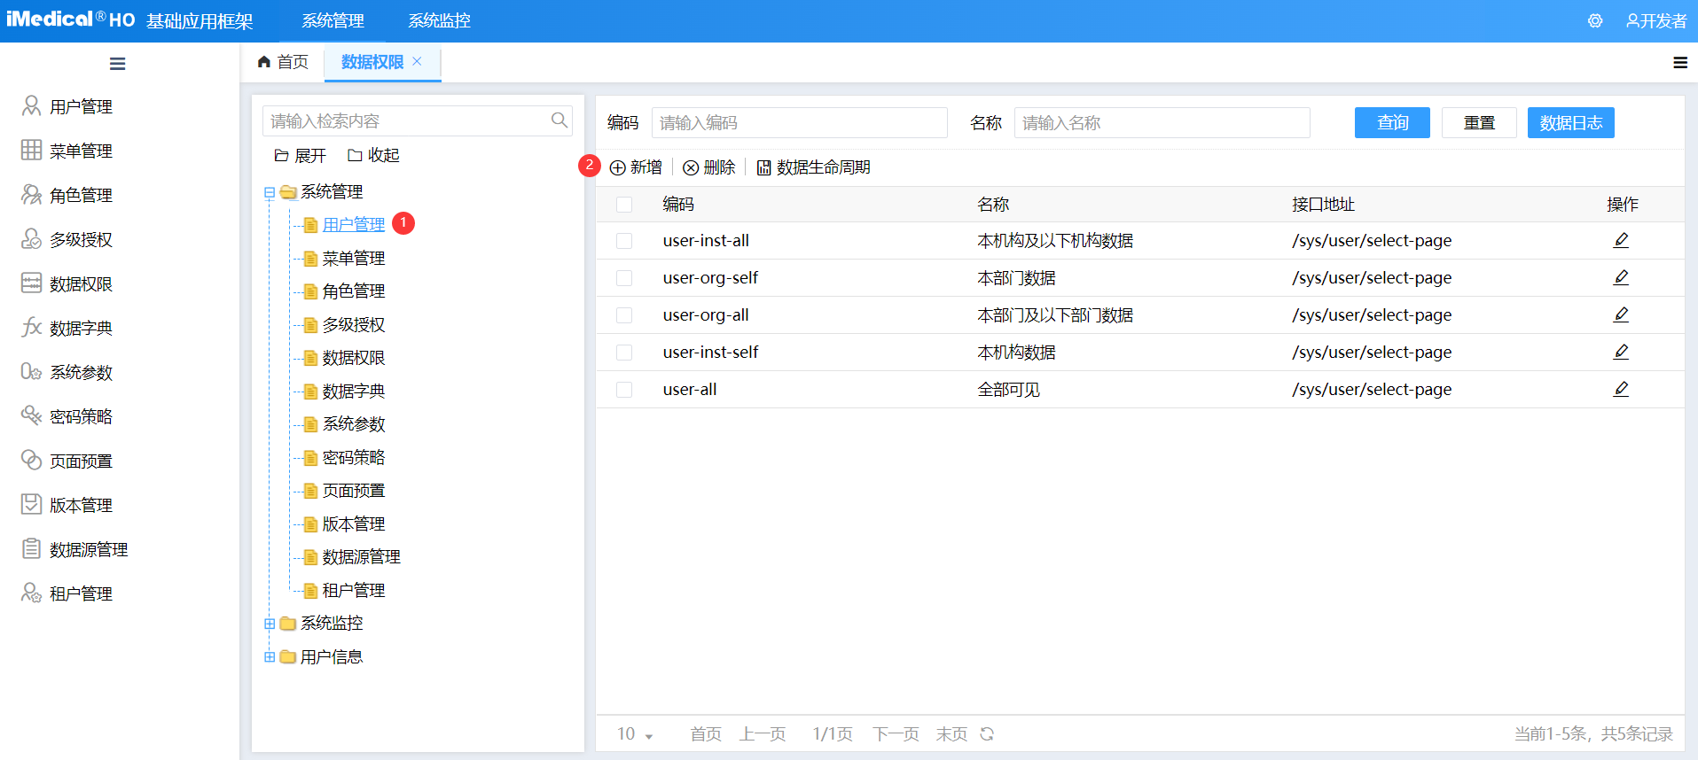Viewport: 1698px width, 760px height.
Task: Go to 下一页 in pagination
Action: [x=896, y=734]
